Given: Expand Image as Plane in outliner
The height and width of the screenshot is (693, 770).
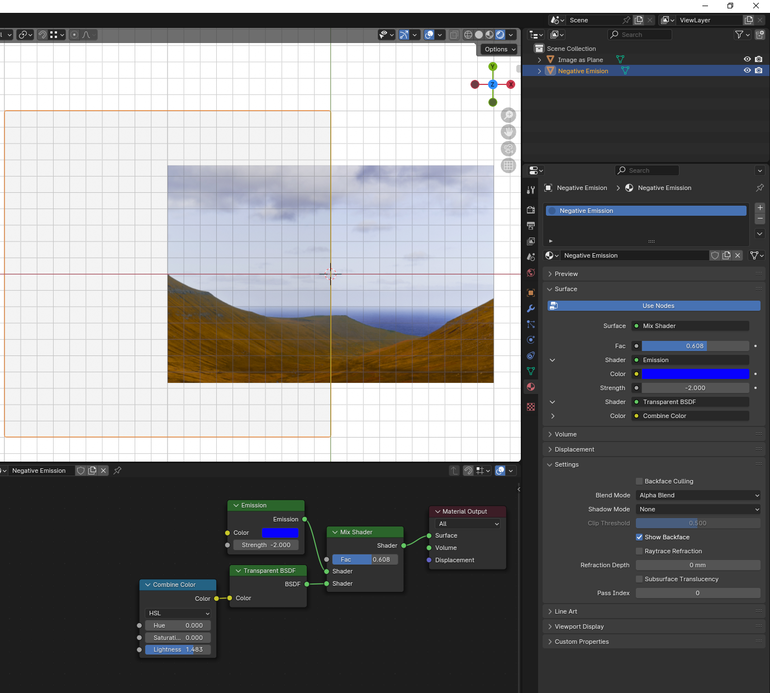Looking at the screenshot, I should [539, 60].
